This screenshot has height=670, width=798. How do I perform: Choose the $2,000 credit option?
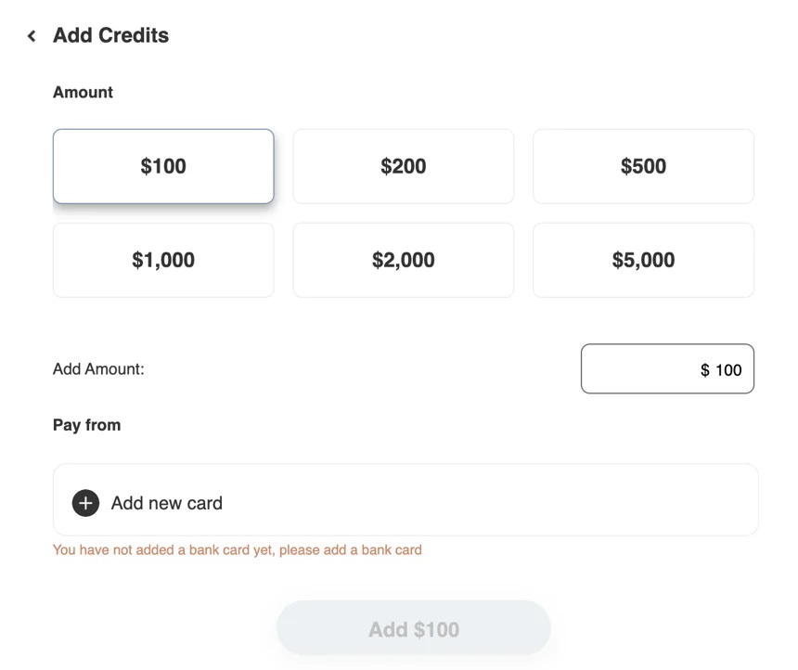click(x=404, y=260)
